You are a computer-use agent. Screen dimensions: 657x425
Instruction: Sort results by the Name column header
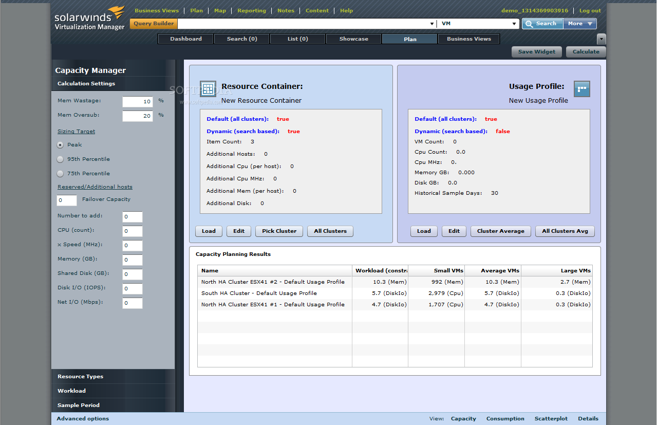point(275,271)
